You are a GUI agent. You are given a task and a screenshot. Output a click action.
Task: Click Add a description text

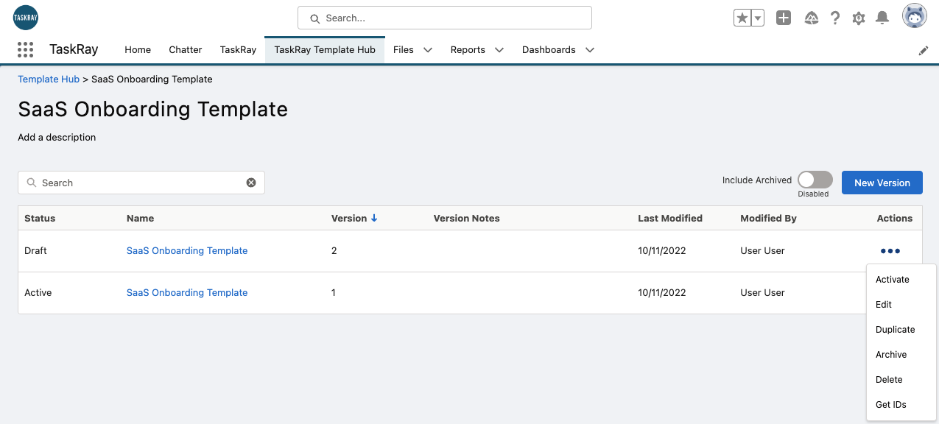tap(57, 137)
